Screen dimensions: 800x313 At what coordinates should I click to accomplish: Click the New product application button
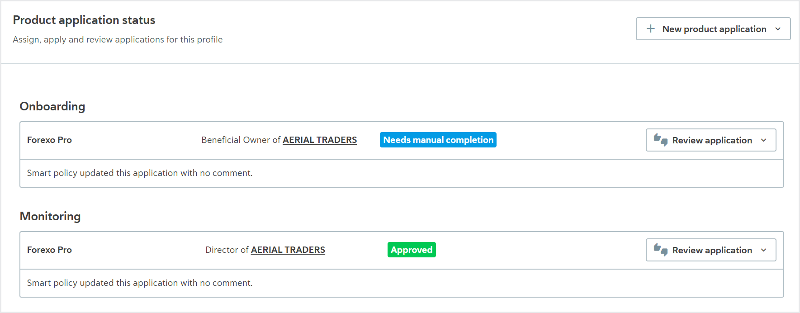(x=713, y=29)
